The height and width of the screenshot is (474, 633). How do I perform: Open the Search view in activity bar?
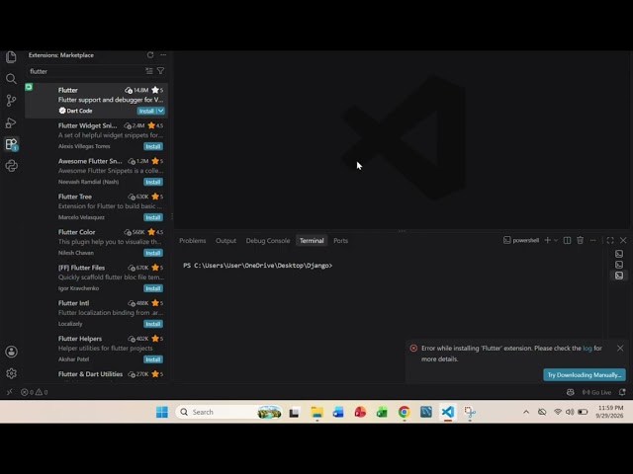pyautogui.click(x=11, y=79)
